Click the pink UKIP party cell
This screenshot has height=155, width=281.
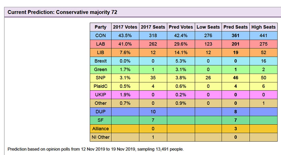tap(101, 95)
